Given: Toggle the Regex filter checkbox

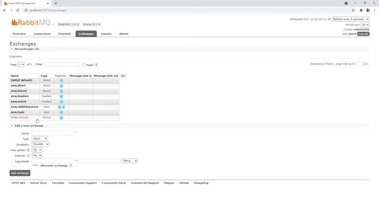Looking at the screenshot, I should pos(83,64).
